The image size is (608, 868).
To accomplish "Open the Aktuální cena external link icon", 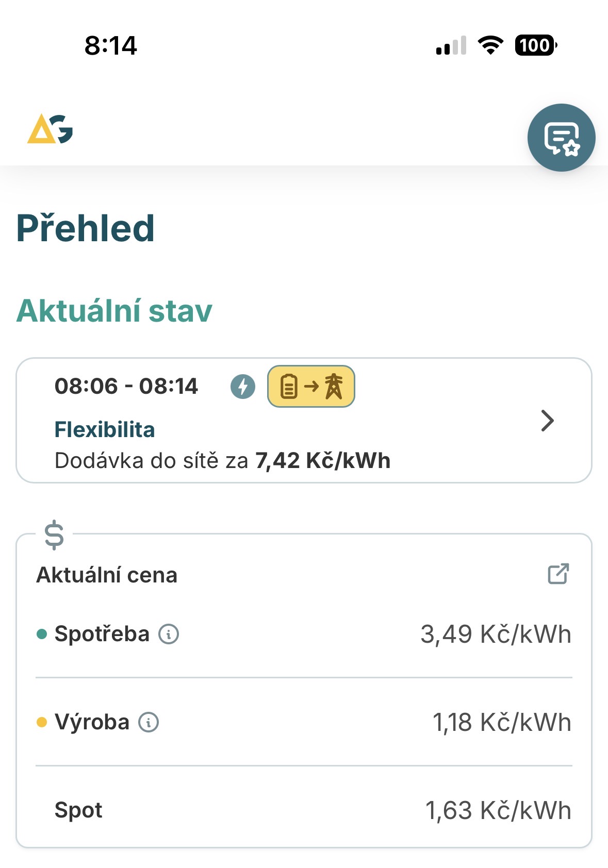I will (x=558, y=574).
